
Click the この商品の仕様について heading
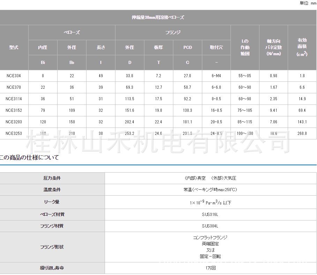click(30, 158)
